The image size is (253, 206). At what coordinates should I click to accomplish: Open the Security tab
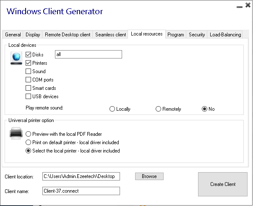(197, 35)
